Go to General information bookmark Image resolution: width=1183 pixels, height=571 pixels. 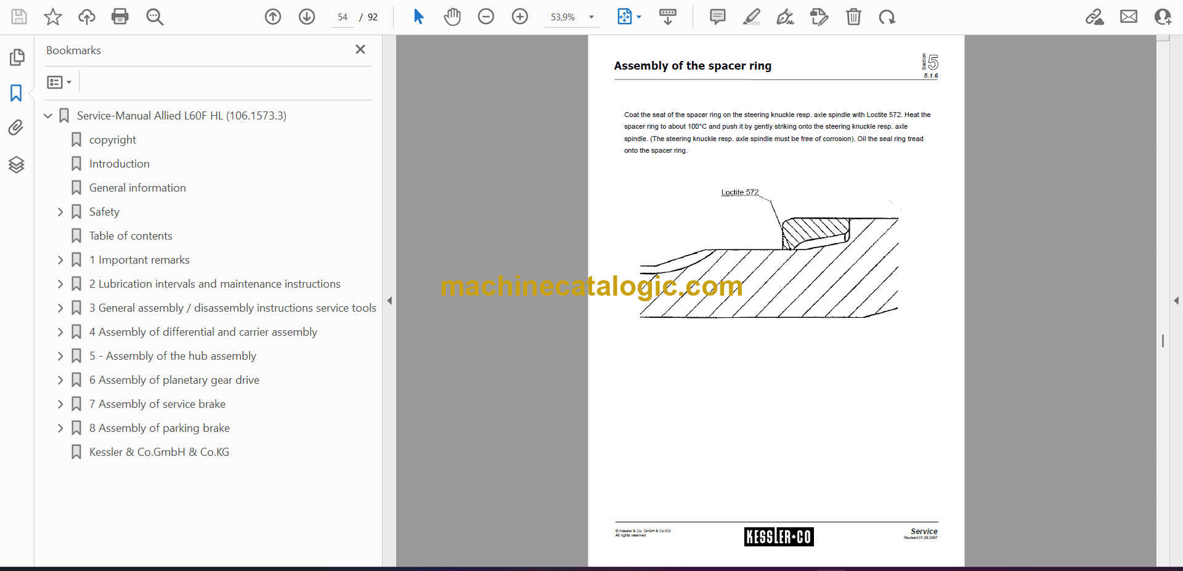(137, 188)
